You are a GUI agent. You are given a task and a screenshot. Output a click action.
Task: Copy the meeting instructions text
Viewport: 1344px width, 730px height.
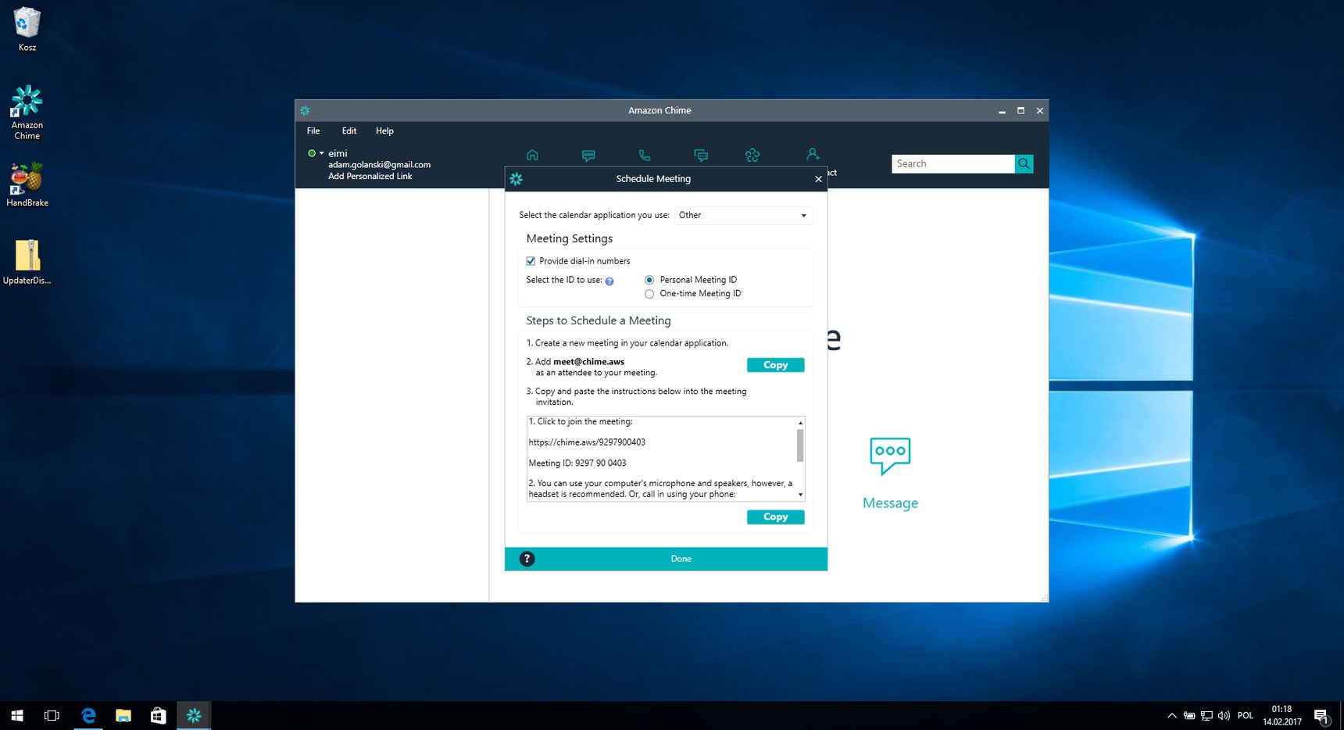775,517
